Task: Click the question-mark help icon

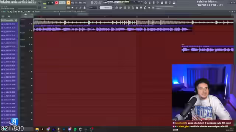Action: tap(158, 3)
